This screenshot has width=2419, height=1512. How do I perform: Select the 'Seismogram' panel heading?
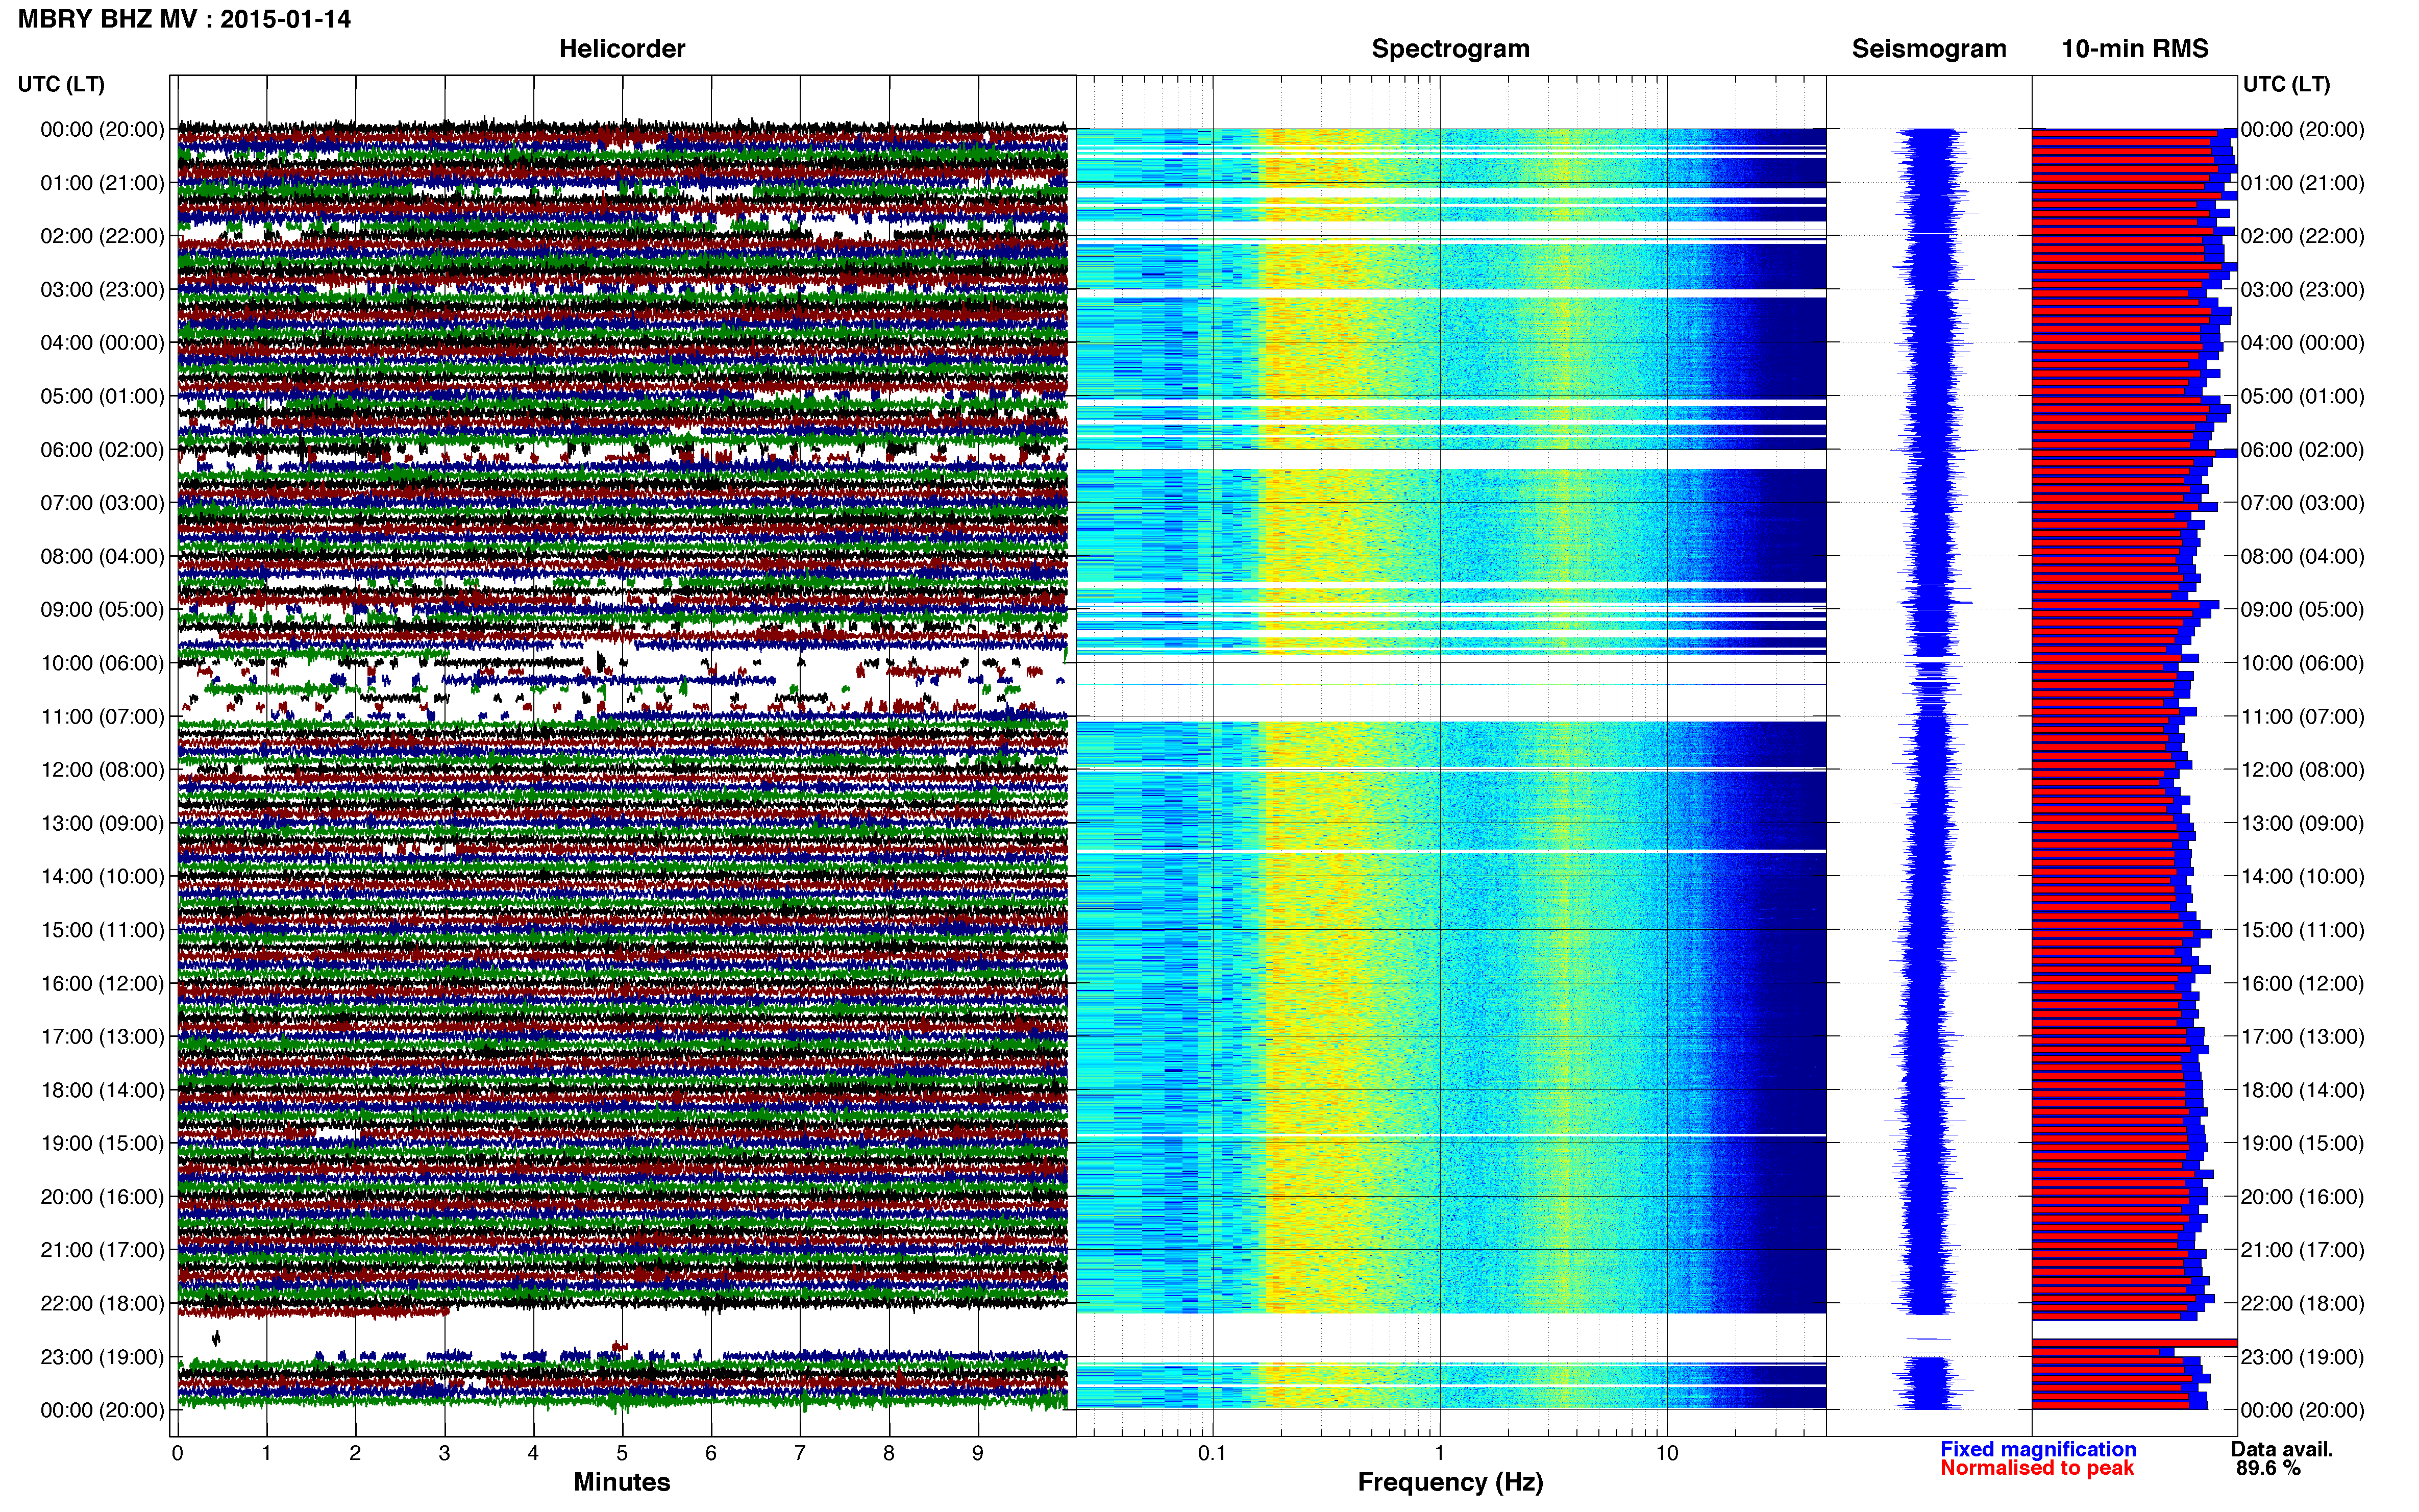tap(1929, 48)
